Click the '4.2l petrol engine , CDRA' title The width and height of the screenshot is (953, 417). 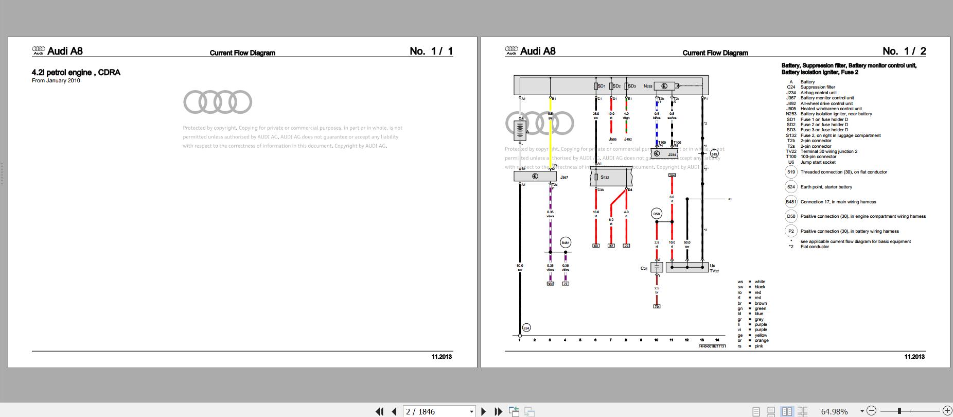tap(76, 73)
